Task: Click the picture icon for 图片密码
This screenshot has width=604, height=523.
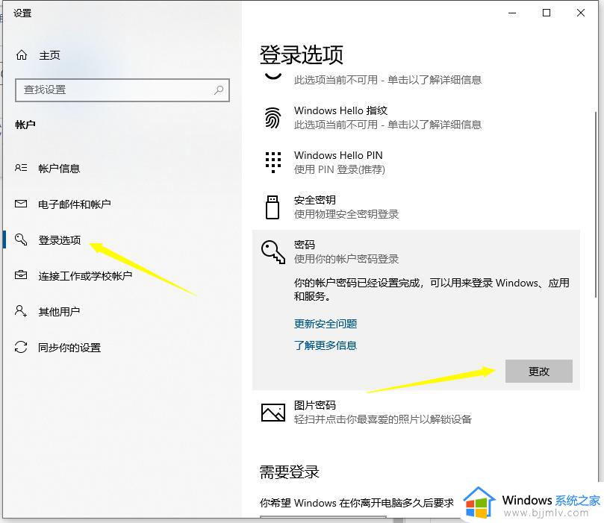Action: (273, 413)
